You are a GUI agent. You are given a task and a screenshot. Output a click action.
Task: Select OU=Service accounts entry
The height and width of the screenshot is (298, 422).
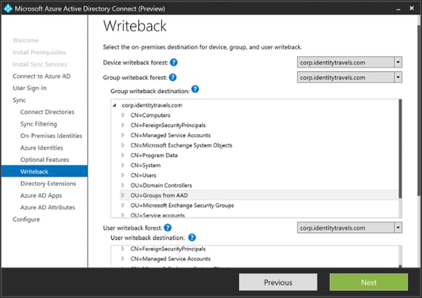click(x=158, y=215)
